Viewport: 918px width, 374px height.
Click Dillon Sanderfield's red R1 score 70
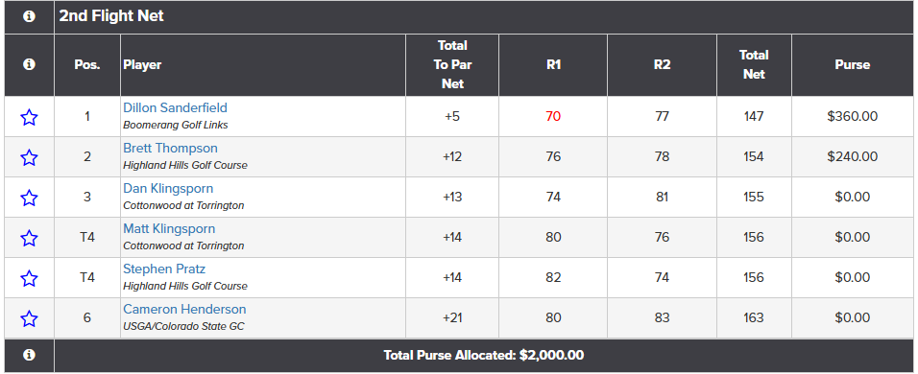pyautogui.click(x=553, y=117)
